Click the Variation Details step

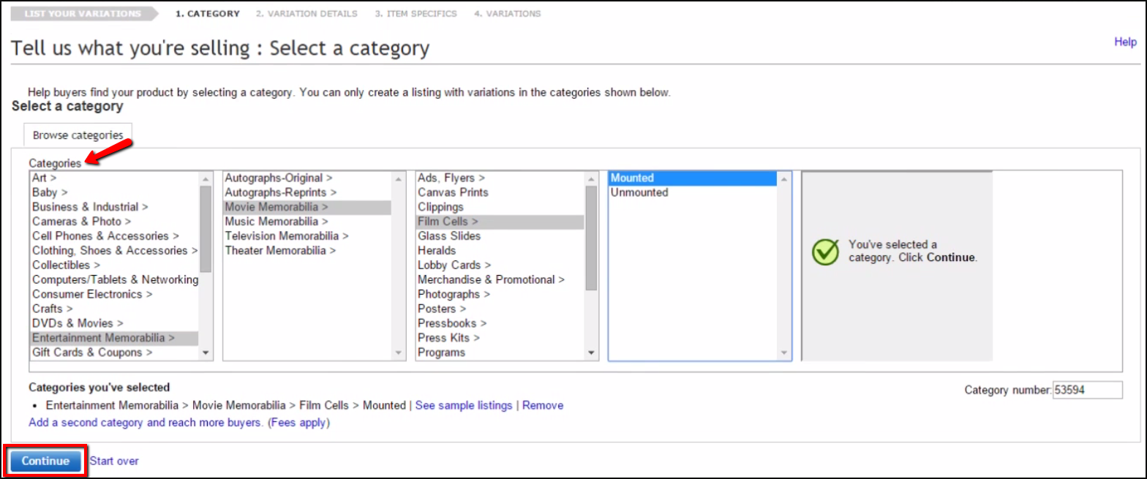(x=307, y=14)
